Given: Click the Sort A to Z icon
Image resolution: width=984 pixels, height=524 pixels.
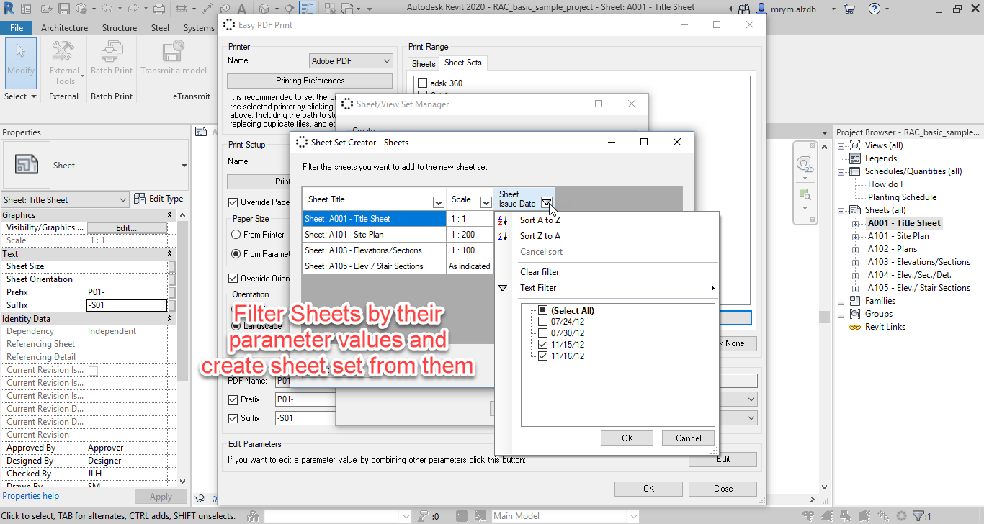Looking at the screenshot, I should 503,220.
